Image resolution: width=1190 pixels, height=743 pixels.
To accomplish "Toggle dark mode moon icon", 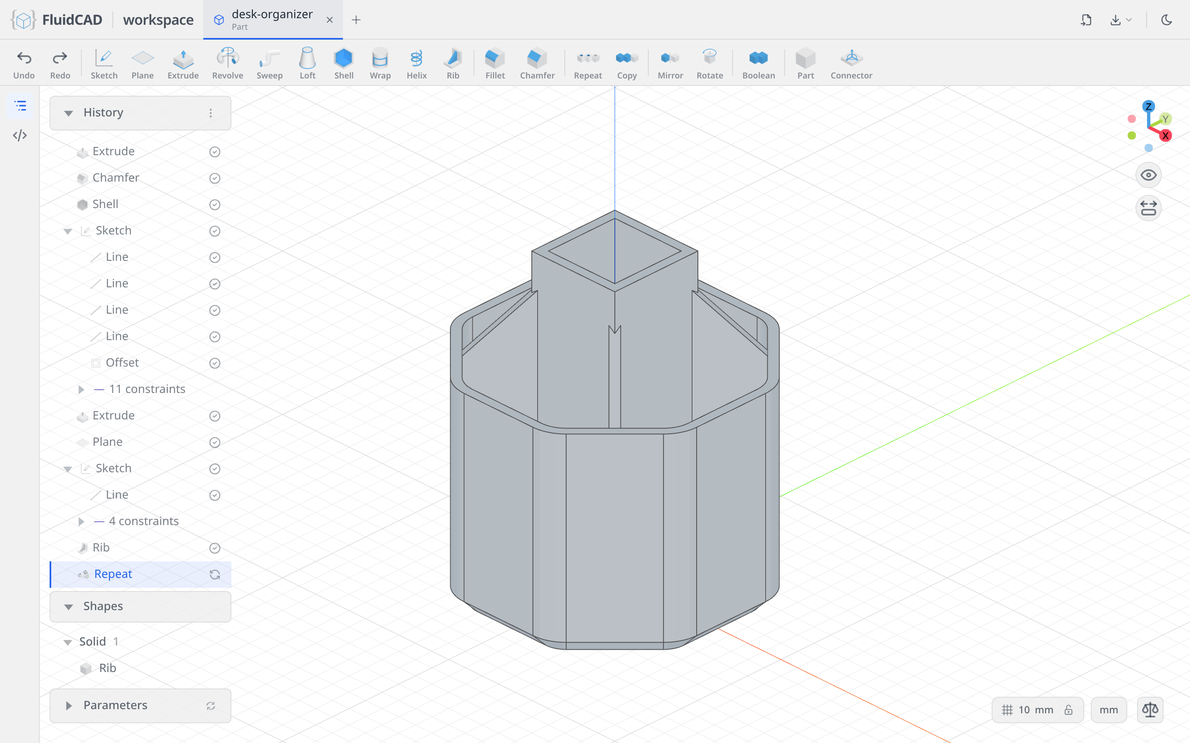I will (1166, 20).
